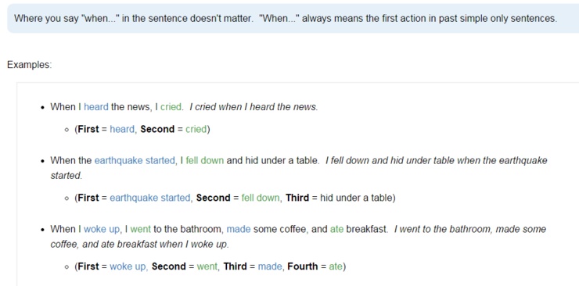
Task: Click green "ate" before breakfast
Action: [x=336, y=229]
